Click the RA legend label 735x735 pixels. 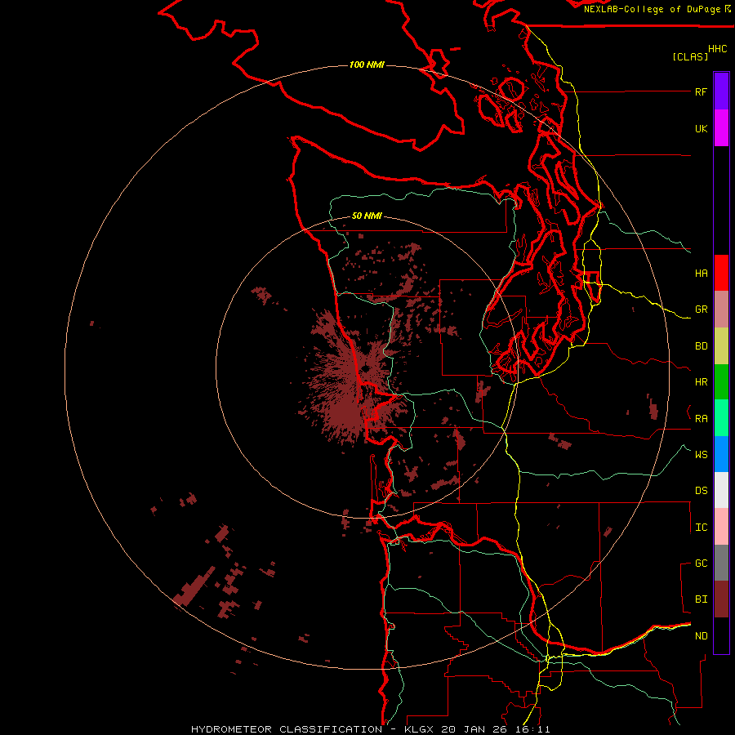pyautogui.click(x=701, y=418)
